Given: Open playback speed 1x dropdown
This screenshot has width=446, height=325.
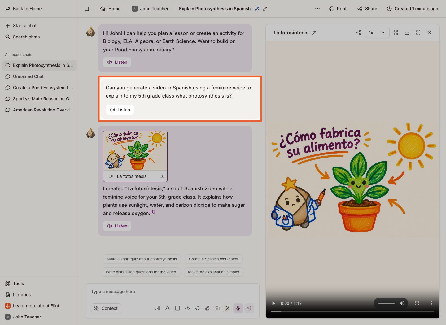Looking at the screenshot, I should pos(377,32).
